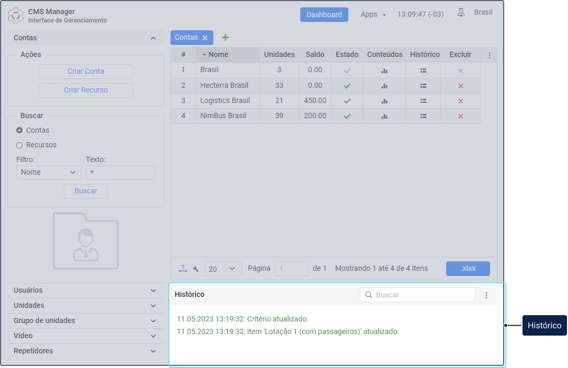Screen dimensions: 568x368
Task: View contents chart for Brasil account
Action: [384, 71]
